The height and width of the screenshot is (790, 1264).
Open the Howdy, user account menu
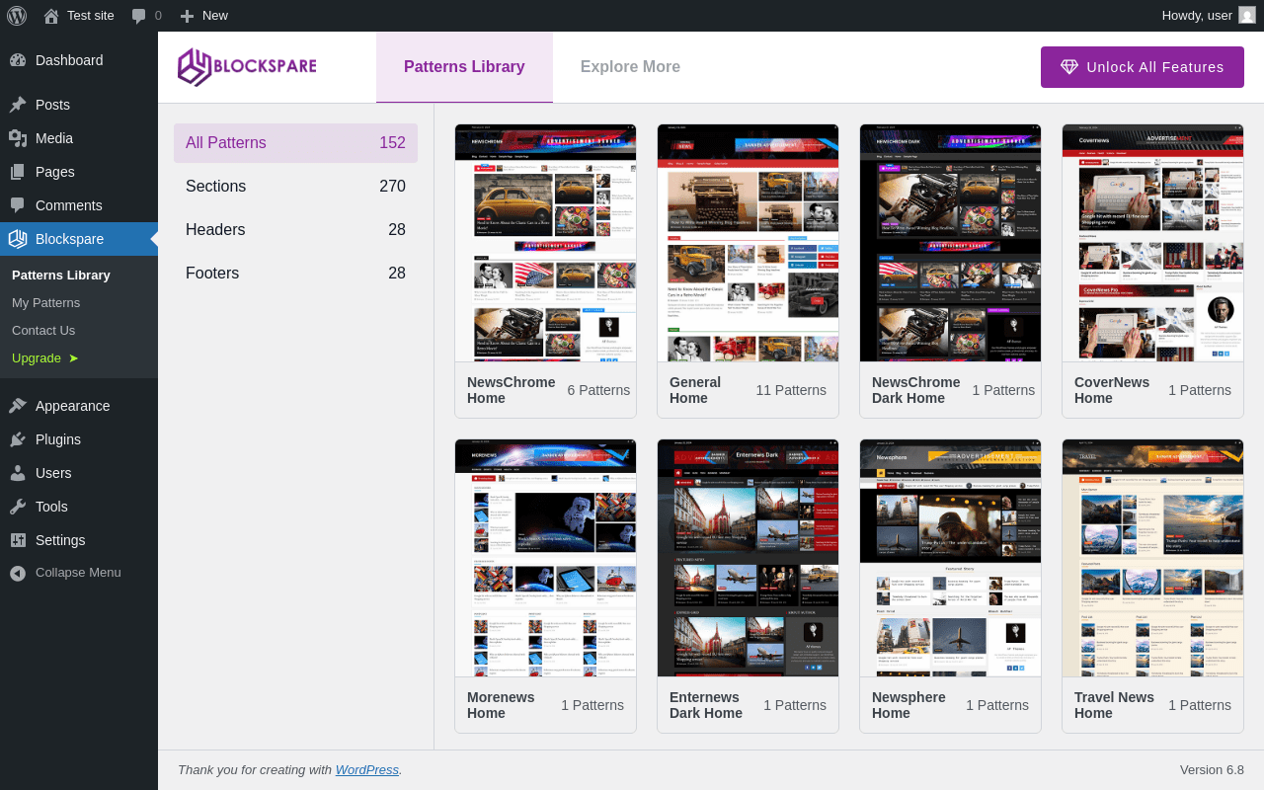coord(1196,16)
